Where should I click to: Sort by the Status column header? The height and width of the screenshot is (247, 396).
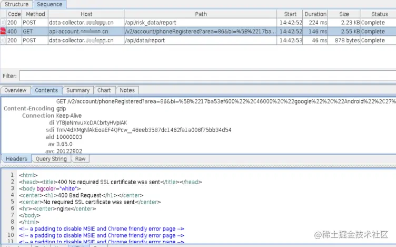[x=378, y=14]
